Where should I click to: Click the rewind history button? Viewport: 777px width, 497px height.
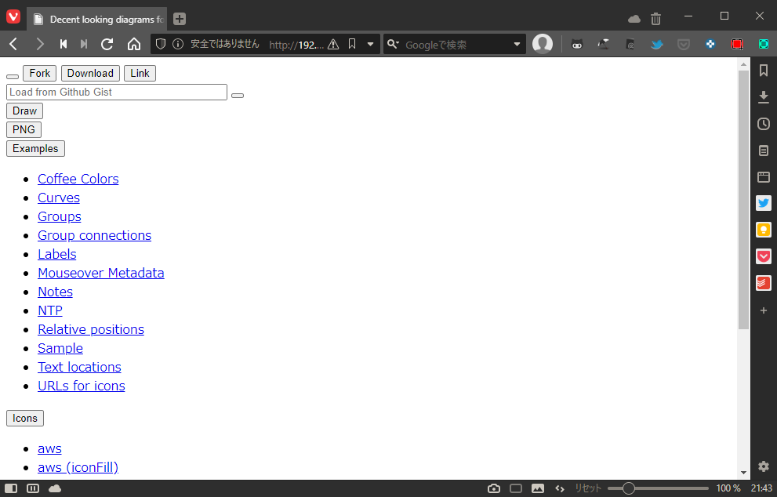pos(63,44)
